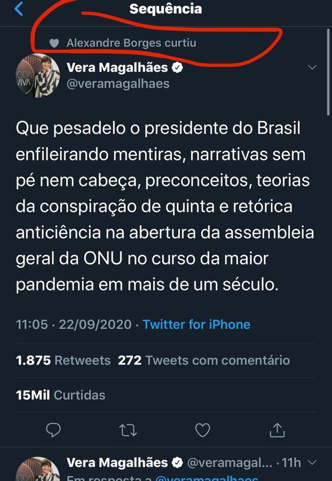This screenshot has height=481, width=332.
Task: Retweet Vera Magalhães's tweet
Action: pyautogui.click(x=128, y=430)
